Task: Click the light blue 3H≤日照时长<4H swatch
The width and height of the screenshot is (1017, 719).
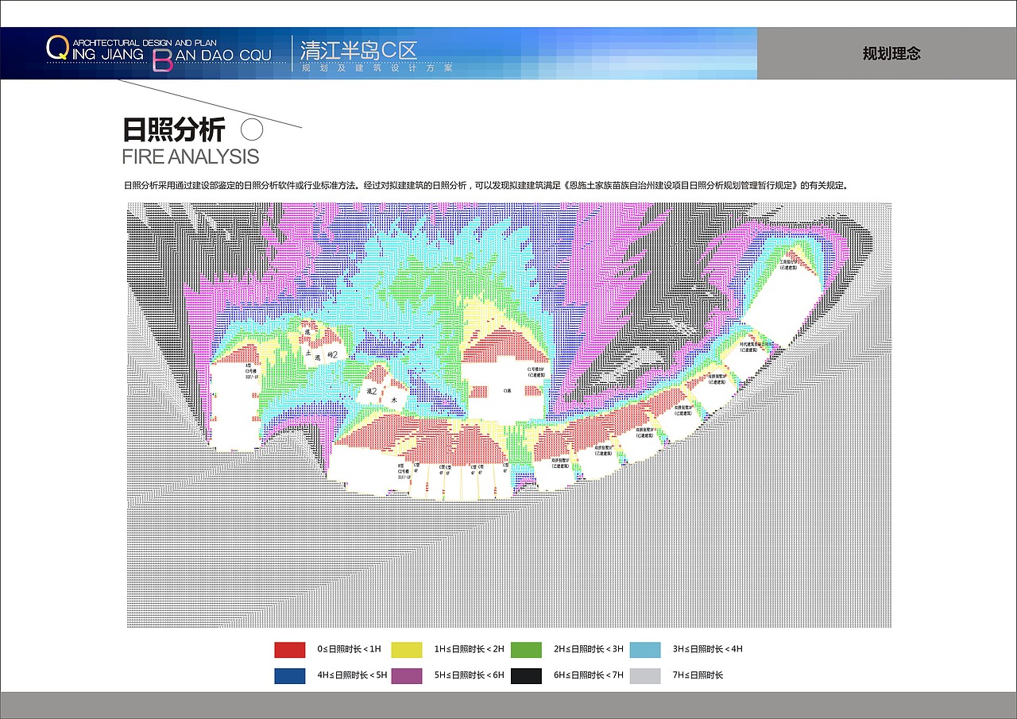Action: [x=645, y=649]
